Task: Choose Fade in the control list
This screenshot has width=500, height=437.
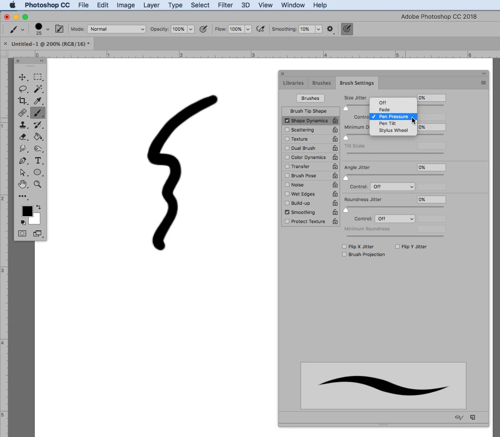Action: click(x=393, y=110)
